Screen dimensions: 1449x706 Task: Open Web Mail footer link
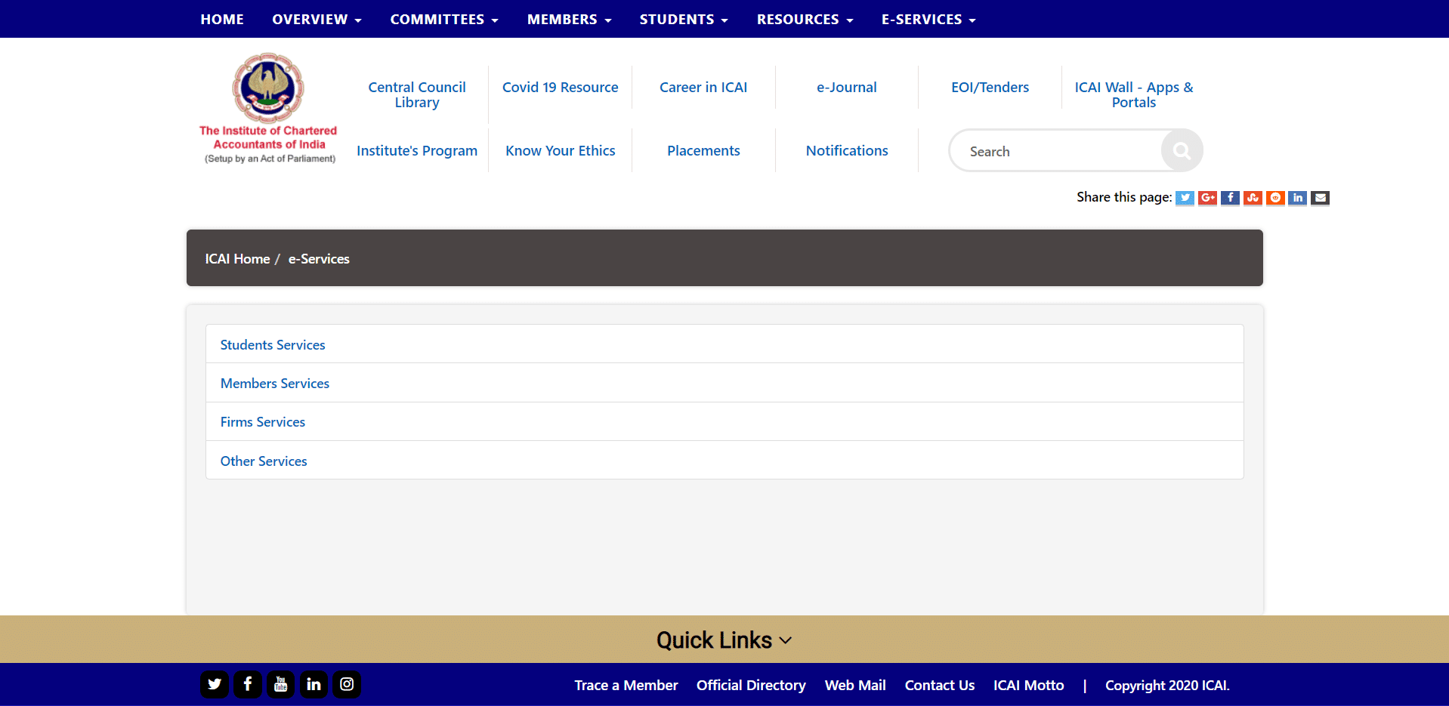[x=855, y=685]
